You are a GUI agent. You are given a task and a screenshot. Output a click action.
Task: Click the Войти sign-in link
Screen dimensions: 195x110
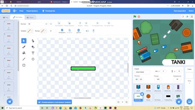[x=191, y=11]
